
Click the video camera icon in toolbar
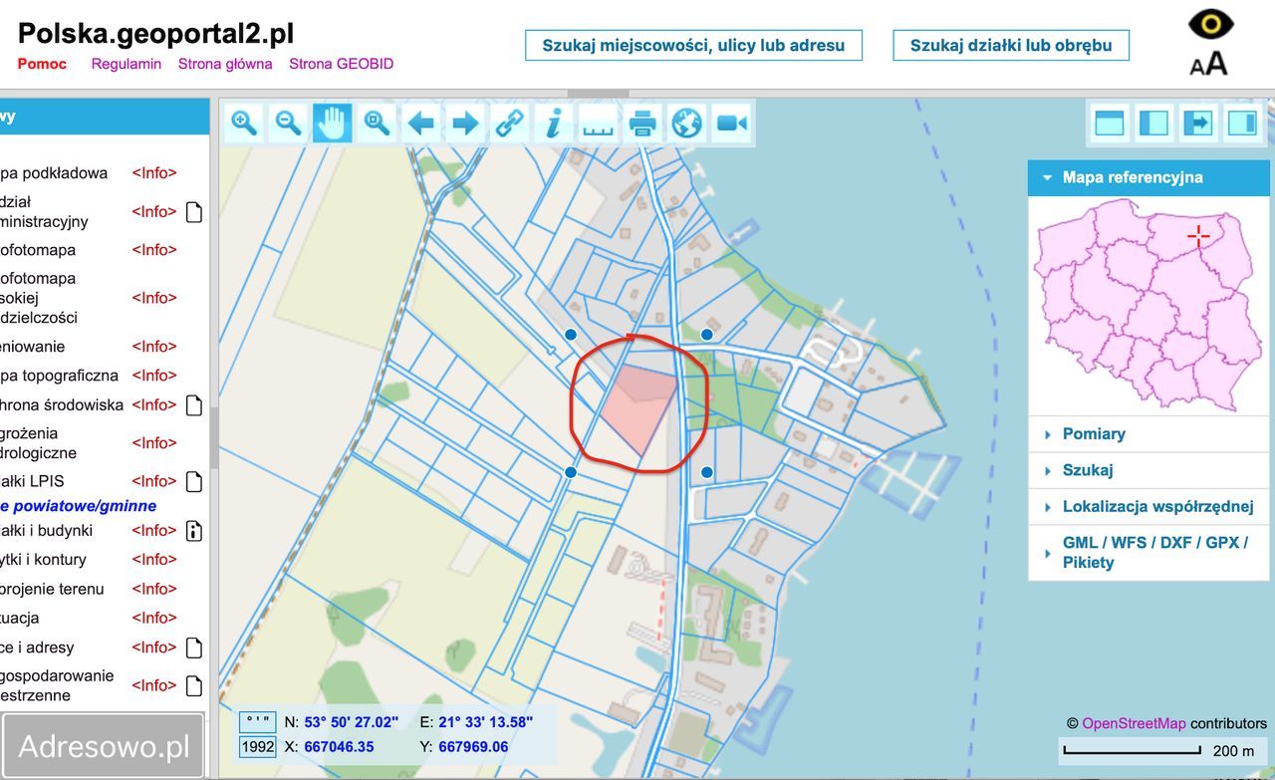[731, 123]
